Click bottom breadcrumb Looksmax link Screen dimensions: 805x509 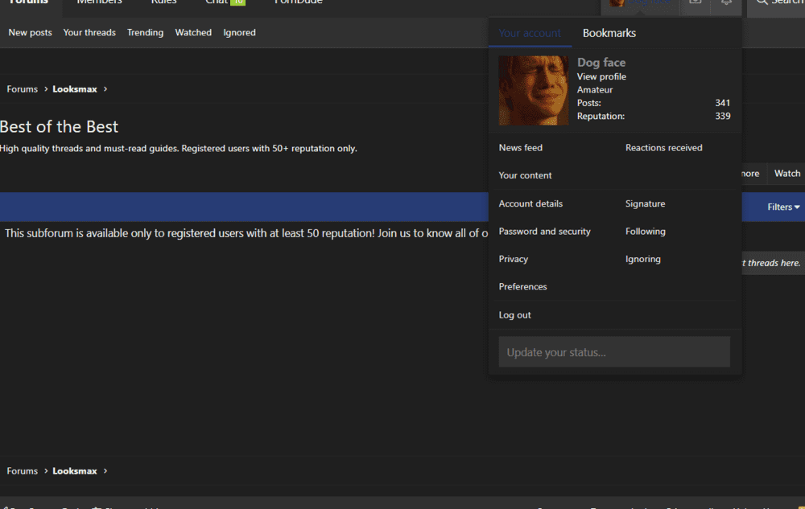tap(74, 471)
